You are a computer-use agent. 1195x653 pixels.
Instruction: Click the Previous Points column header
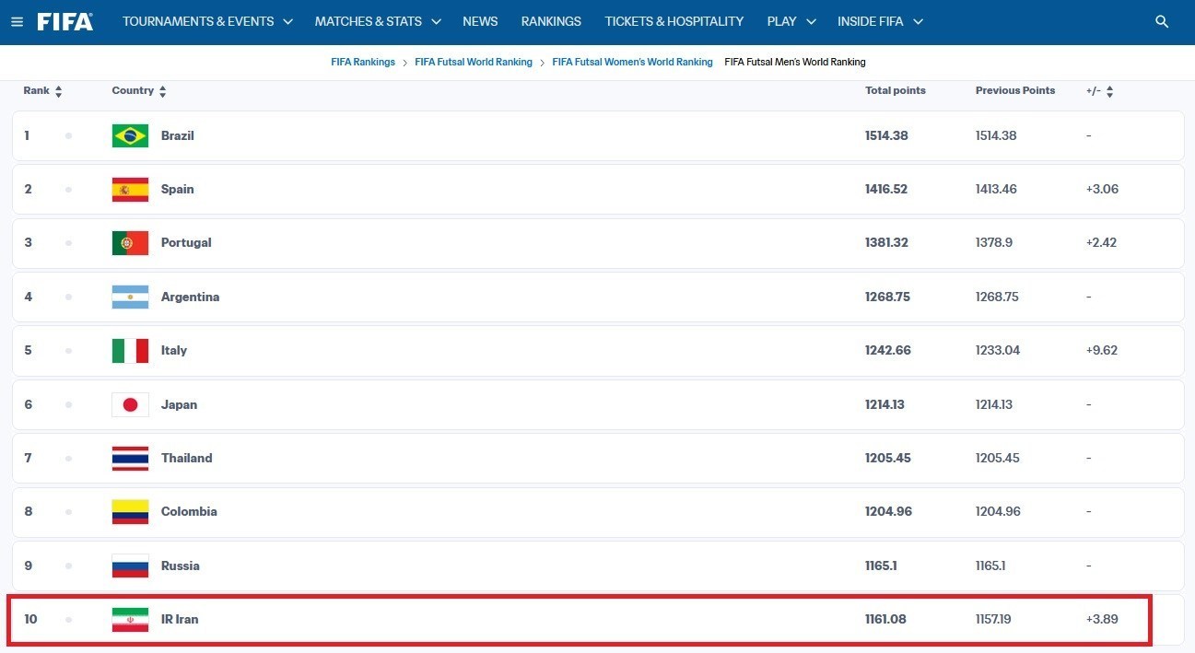(x=1015, y=90)
